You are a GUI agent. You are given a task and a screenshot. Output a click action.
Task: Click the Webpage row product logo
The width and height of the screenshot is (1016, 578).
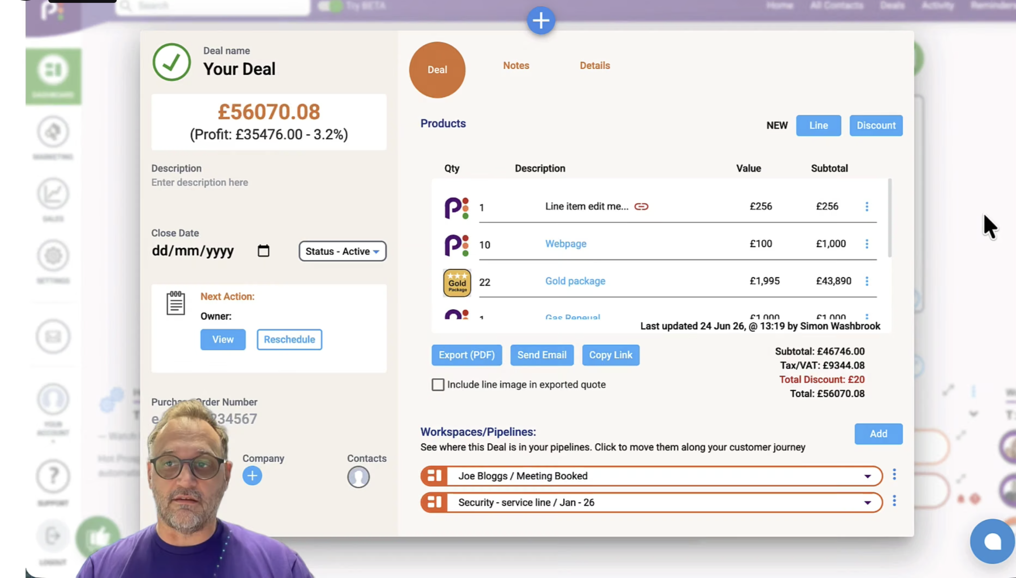click(x=456, y=245)
